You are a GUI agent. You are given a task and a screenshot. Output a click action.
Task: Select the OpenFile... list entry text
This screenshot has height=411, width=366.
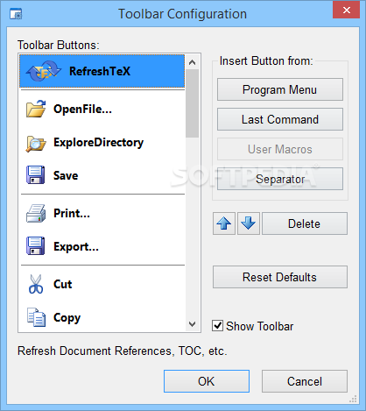point(82,109)
